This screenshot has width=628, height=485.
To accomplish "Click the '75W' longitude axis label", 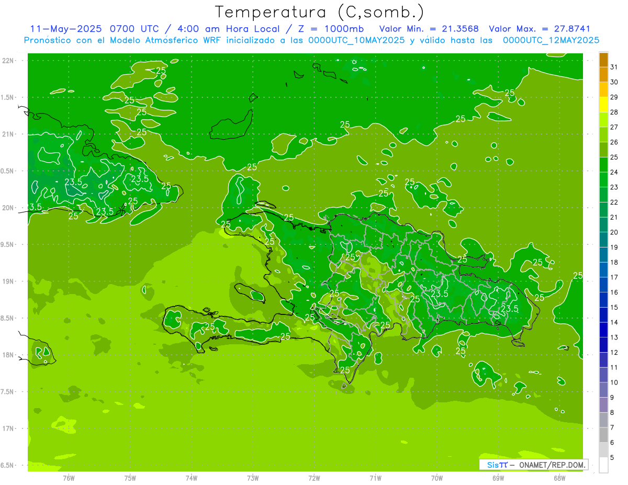I will tap(130, 478).
